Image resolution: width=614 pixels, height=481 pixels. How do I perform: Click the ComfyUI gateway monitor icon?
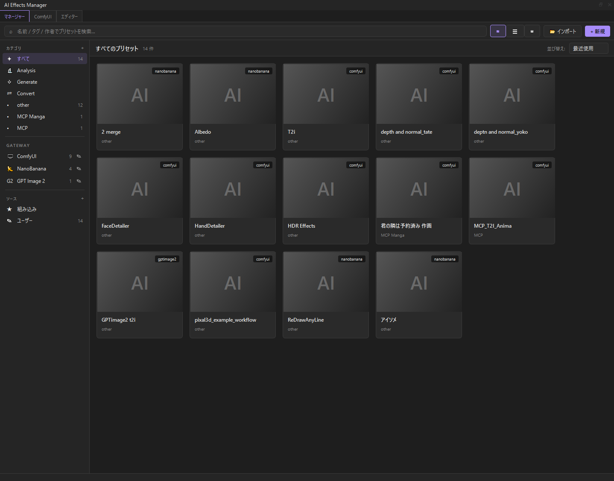point(10,156)
